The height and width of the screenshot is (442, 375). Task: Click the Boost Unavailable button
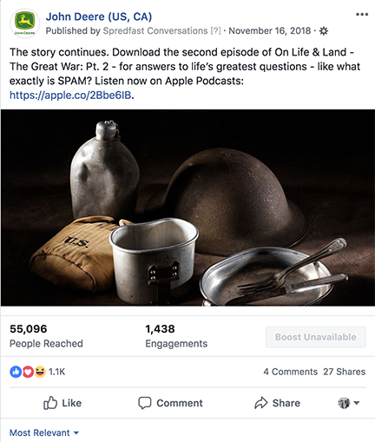316,337
